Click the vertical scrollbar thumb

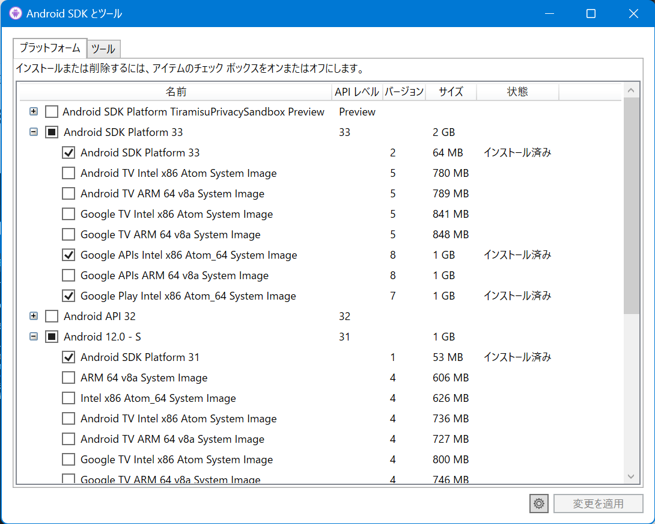click(x=631, y=205)
